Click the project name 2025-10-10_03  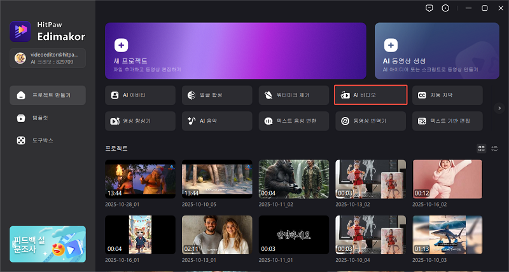pyautogui.click(x=429, y=260)
